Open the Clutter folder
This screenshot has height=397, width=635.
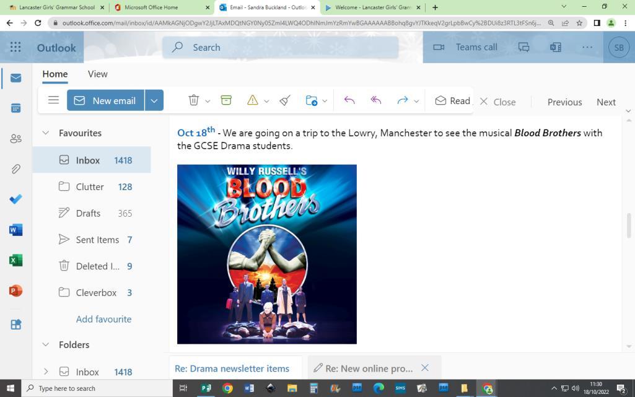coord(92,186)
